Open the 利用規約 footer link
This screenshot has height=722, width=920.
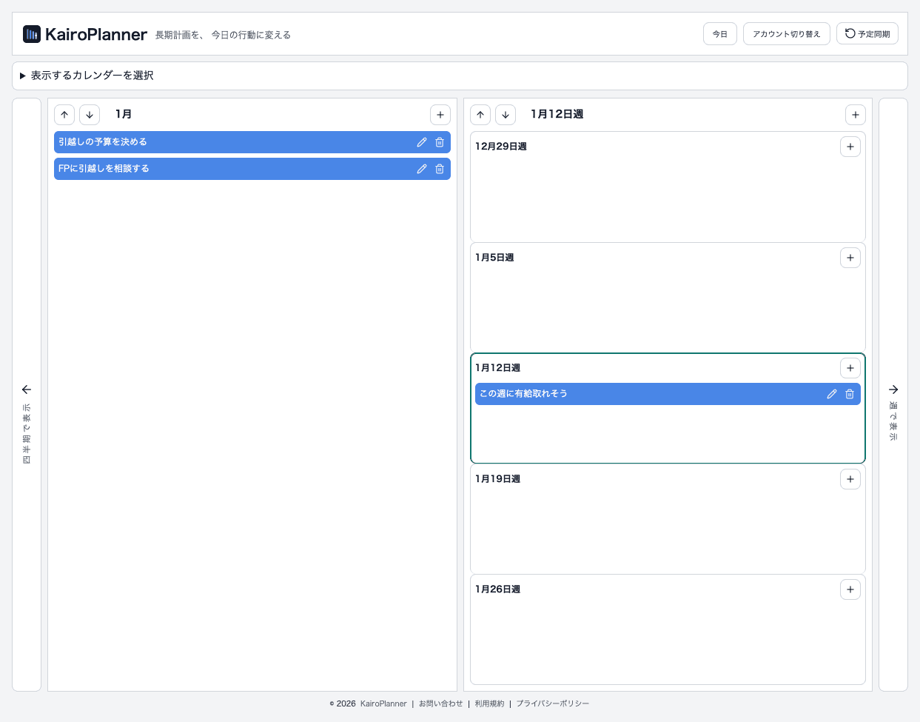(488, 703)
